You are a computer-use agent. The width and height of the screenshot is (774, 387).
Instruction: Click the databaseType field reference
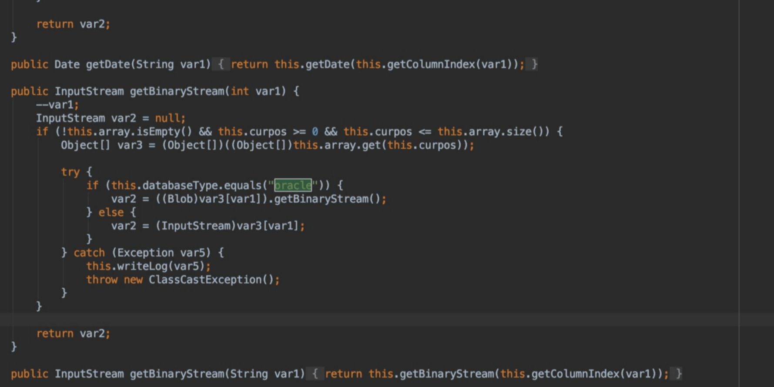point(179,186)
